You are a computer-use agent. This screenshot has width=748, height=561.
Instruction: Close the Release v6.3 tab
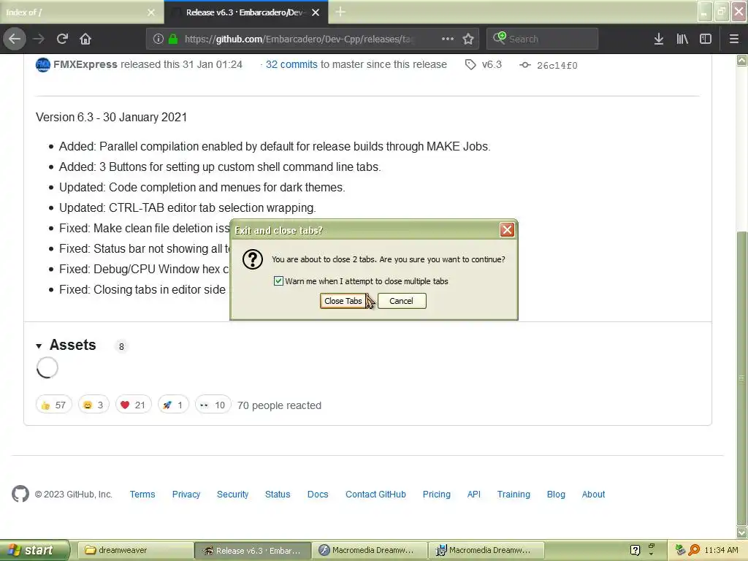(316, 12)
